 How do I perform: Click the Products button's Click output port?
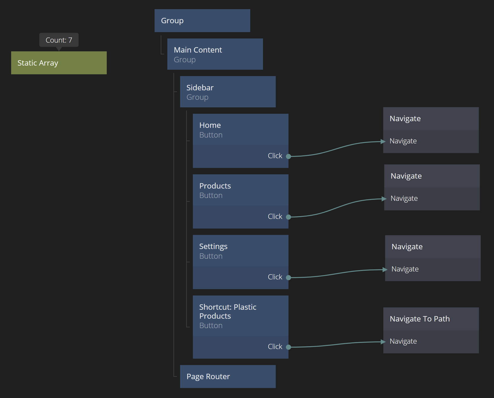[x=288, y=217]
